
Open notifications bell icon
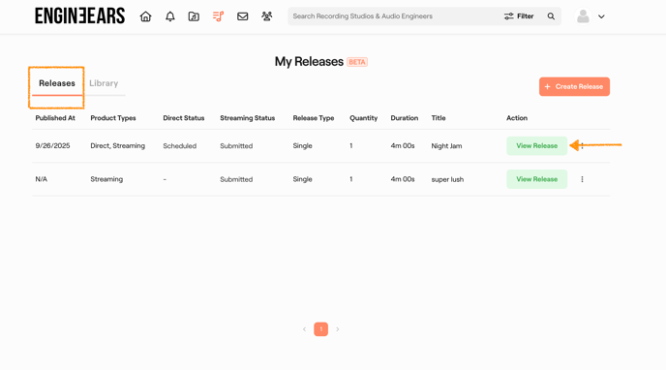pos(170,16)
